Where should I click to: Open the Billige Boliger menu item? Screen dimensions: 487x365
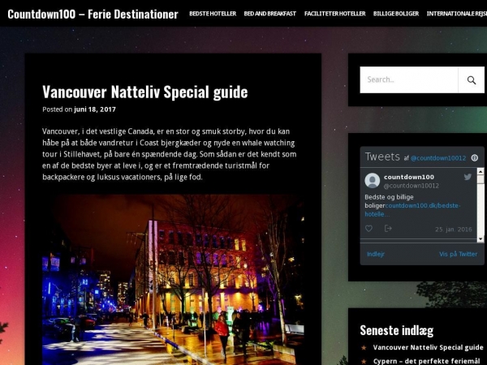[x=396, y=14]
